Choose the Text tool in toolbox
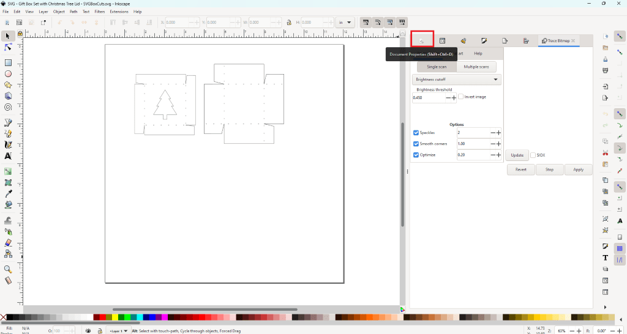Viewport: 627px width, 334px height. (x=8, y=156)
